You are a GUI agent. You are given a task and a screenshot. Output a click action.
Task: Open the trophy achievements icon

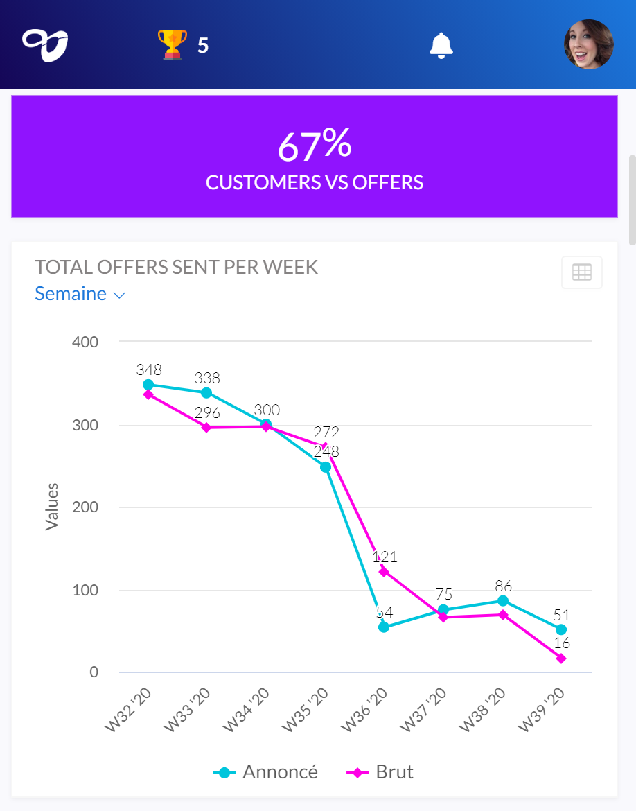coord(172,45)
